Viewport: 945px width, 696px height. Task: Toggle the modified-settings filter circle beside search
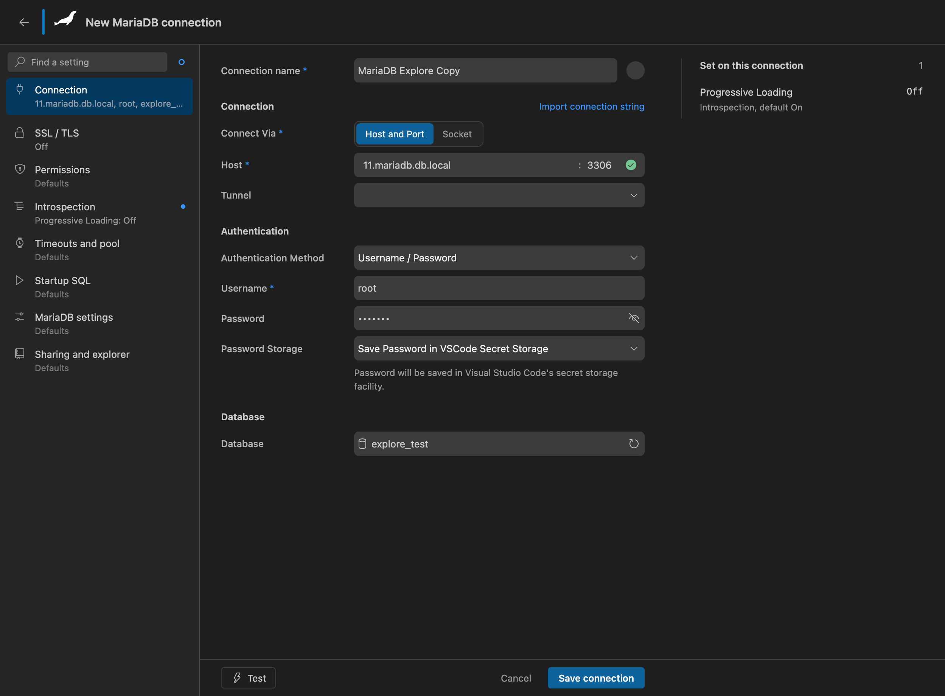coord(182,62)
